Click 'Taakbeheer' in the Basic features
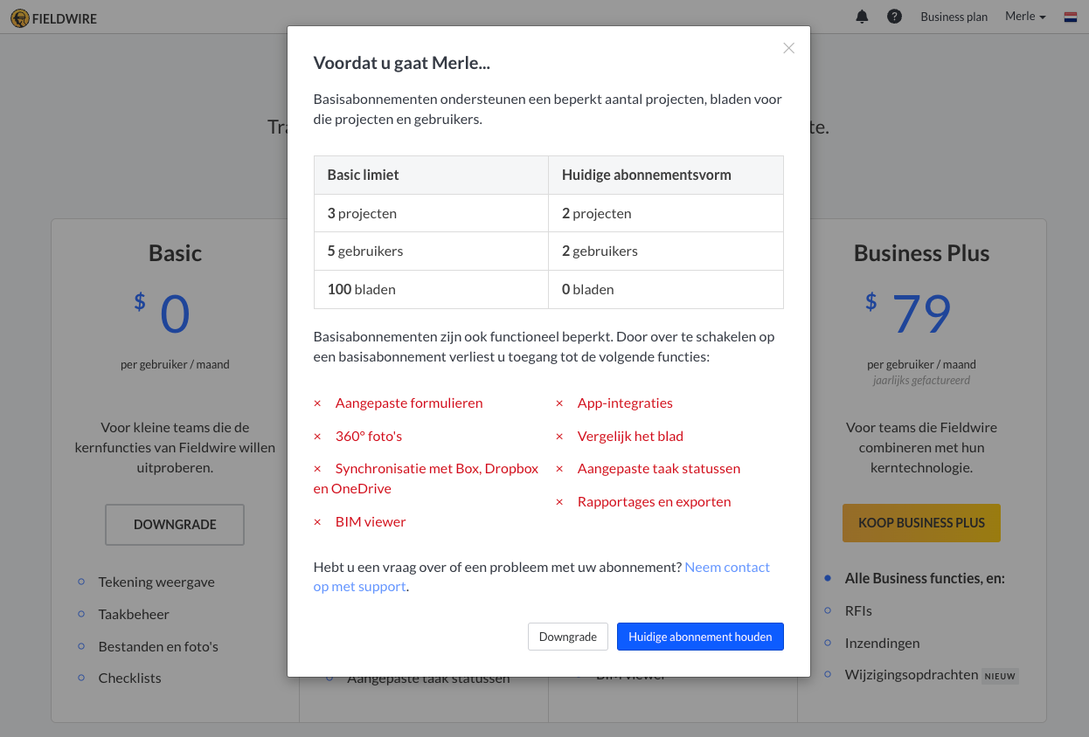1089x737 pixels. 134,614
